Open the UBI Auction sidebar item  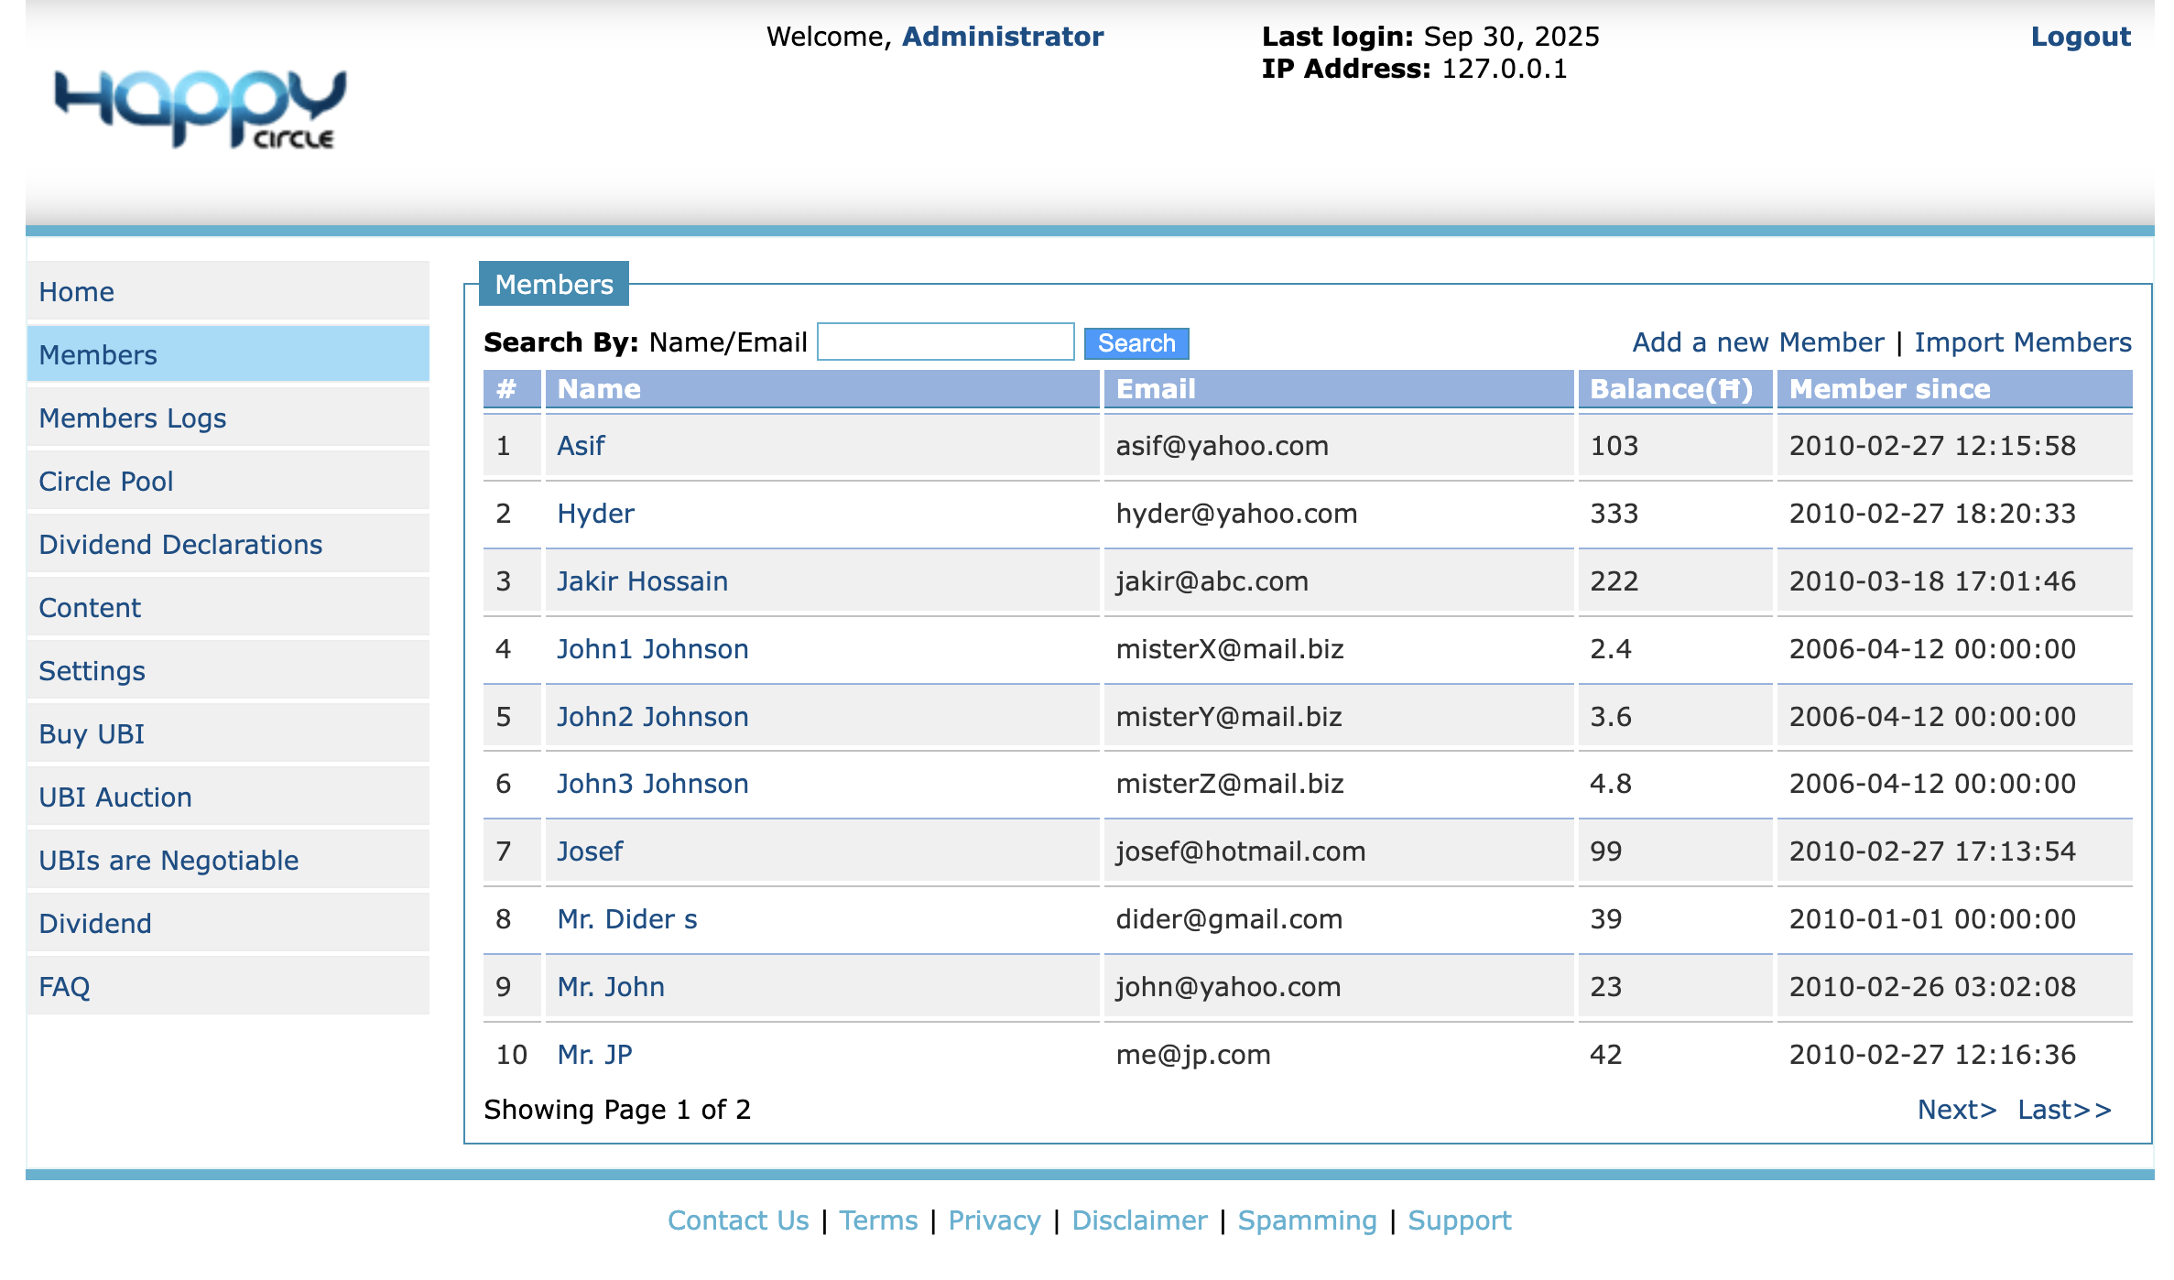(228, 797)
